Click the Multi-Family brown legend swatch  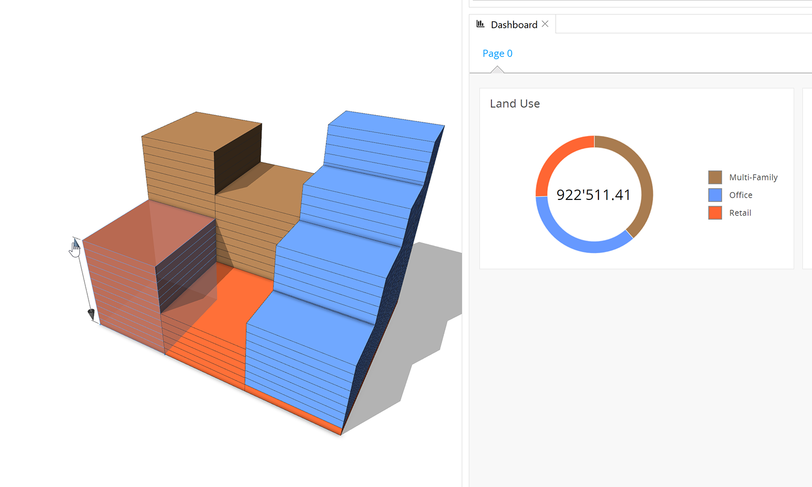715,177
